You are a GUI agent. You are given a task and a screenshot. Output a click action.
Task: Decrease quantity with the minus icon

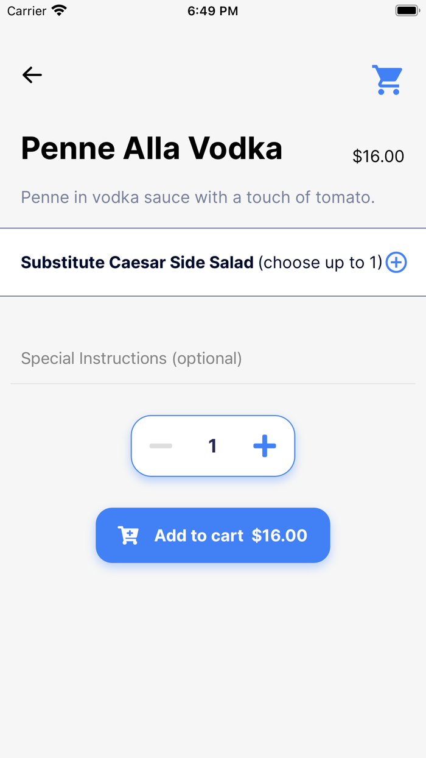[x=161, y=446]
